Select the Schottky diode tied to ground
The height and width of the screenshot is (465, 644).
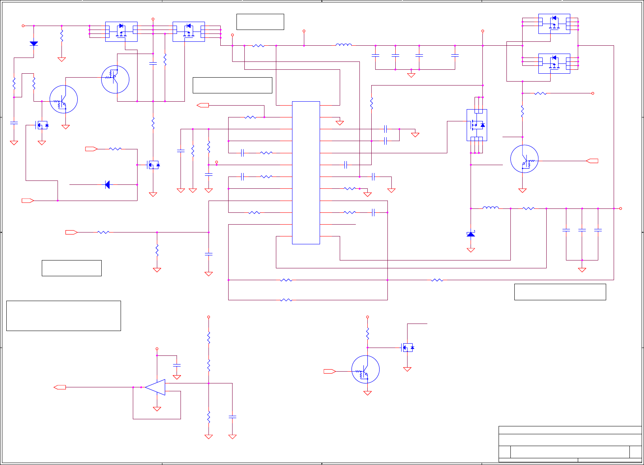point(471,234)
